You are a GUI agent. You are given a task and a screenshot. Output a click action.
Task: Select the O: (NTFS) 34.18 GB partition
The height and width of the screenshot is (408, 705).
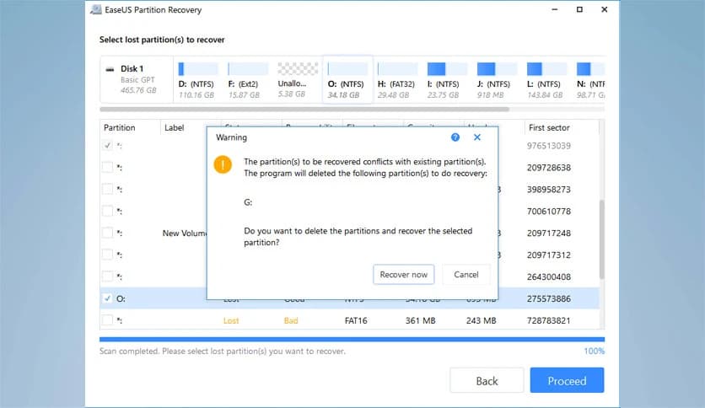pyautogui.click(x=347, y=80)
